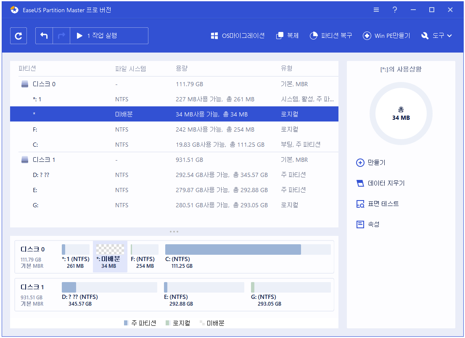The height and width of the screenshot is (338, 465).
Task: Click the Win PE만들기 icon
Action: point(386,36)
